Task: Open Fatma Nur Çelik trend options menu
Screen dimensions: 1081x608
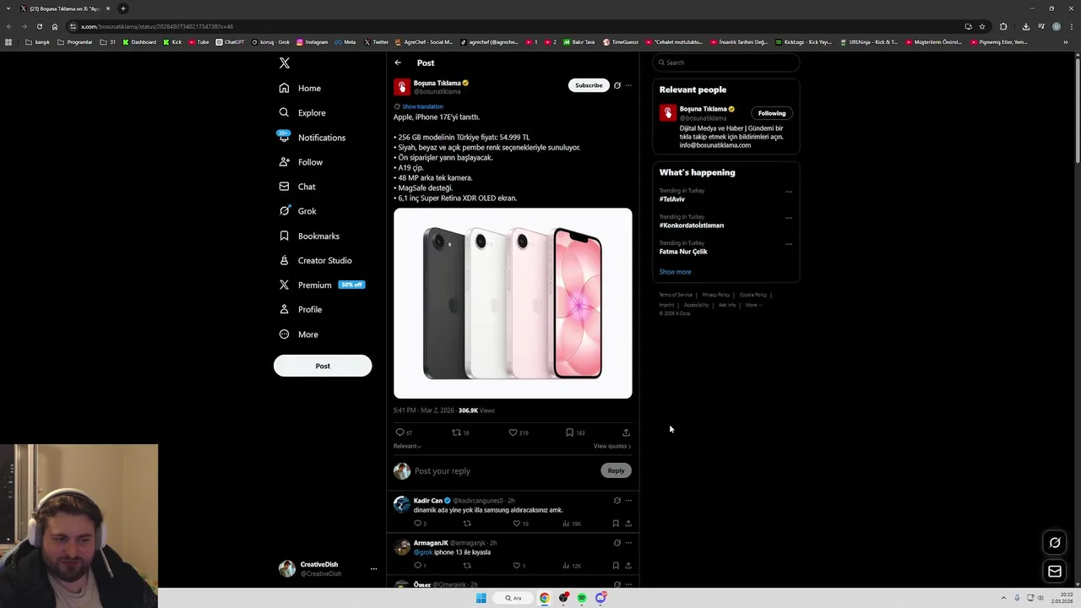Action: [789, 244]
